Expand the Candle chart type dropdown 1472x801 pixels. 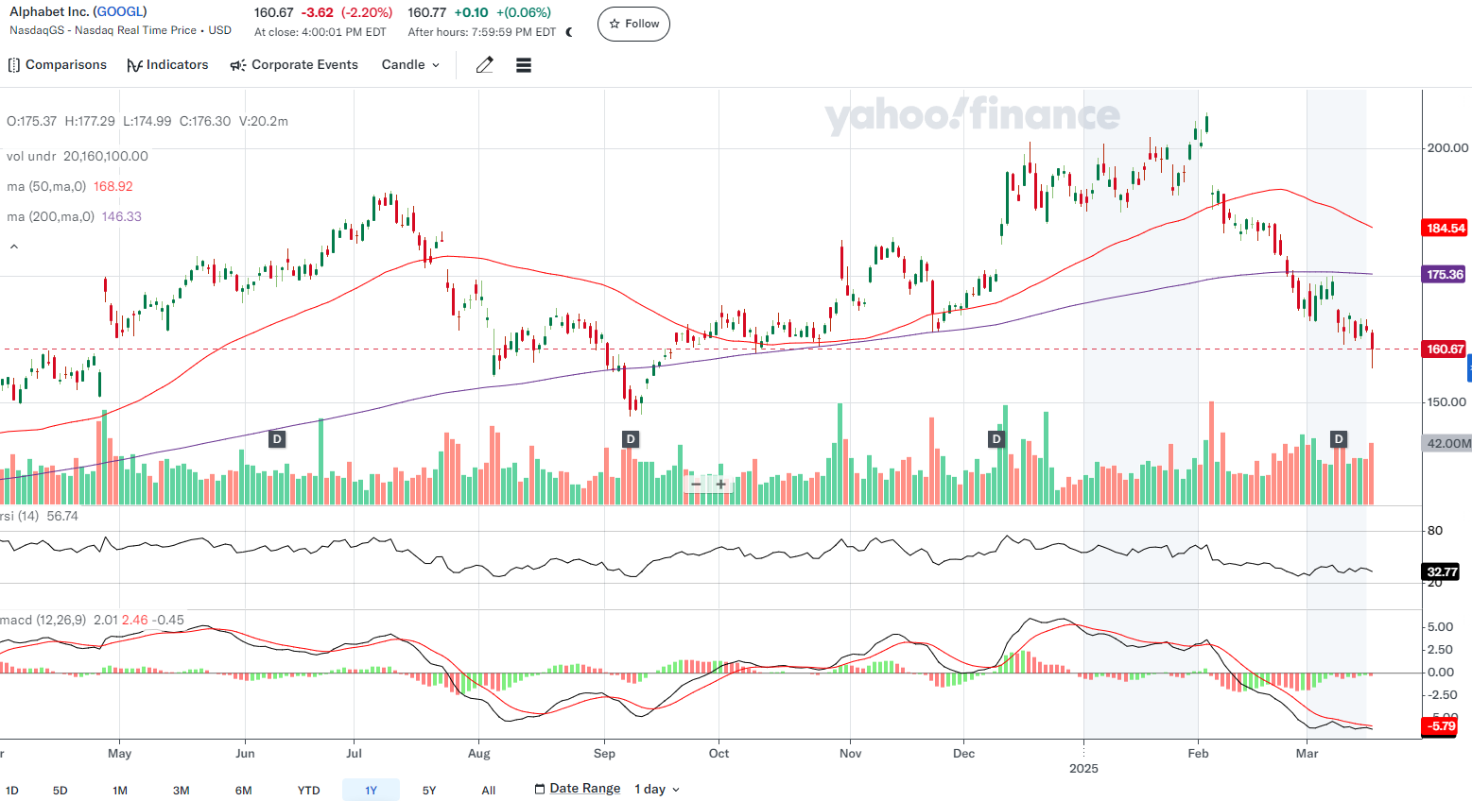click(410, 65)
